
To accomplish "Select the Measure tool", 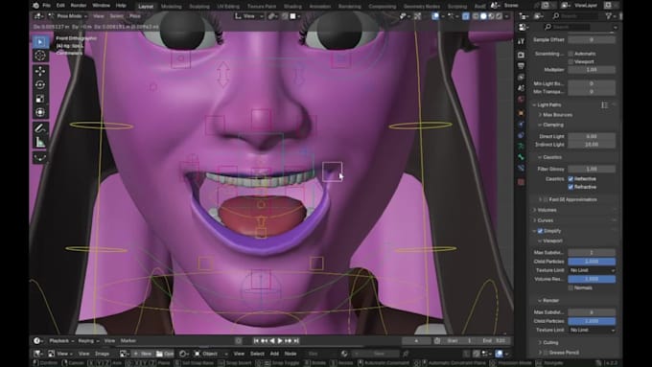I will coord(40,142).
